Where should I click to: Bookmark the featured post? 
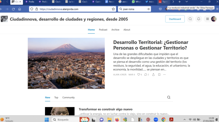tap(159, 75)
